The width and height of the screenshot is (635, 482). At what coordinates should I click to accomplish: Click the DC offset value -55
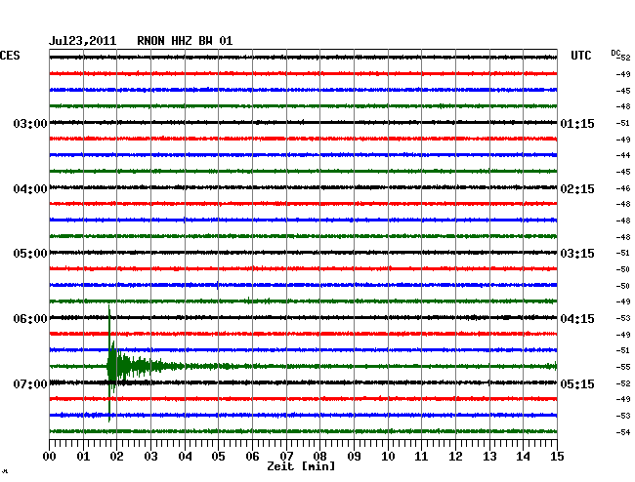[623, 367]
